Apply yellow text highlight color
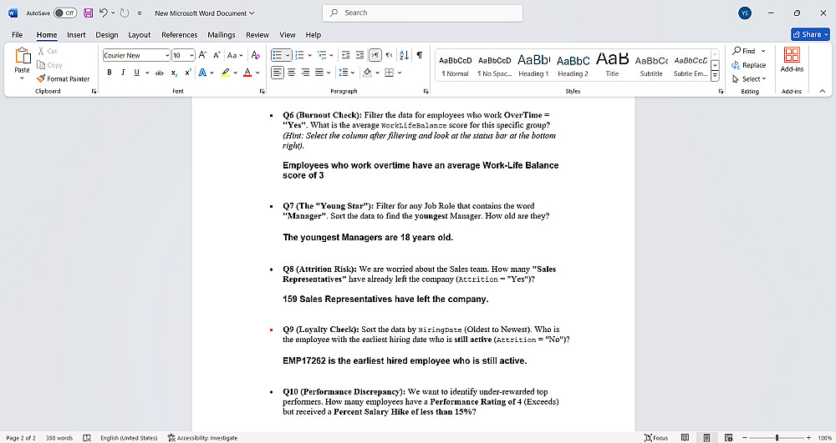836x443 pixels. 226,73
